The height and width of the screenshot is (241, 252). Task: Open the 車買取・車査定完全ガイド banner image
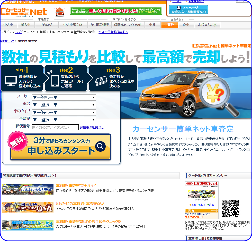pos(28,189)
